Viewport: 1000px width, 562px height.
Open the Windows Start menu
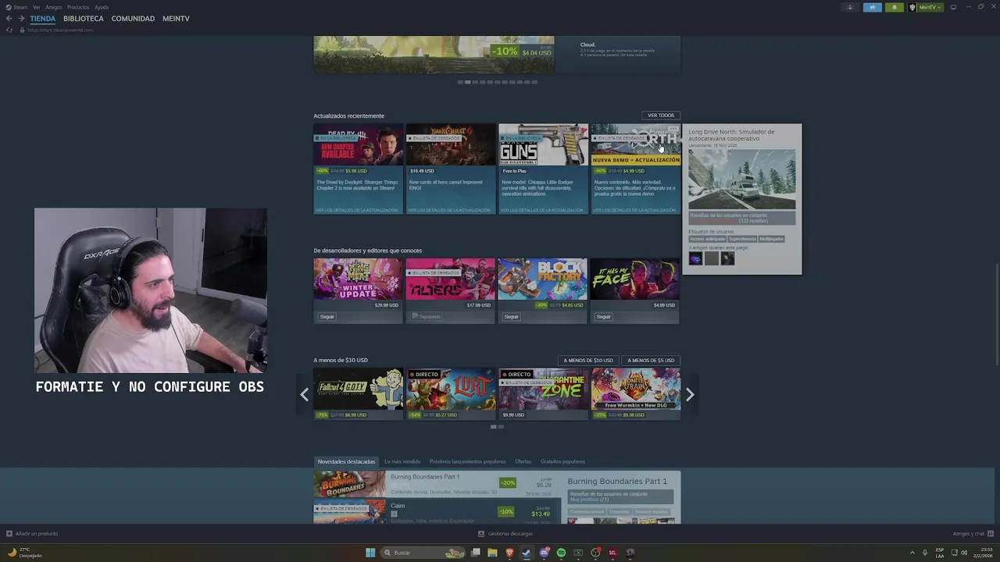click(x=370, y=553)
